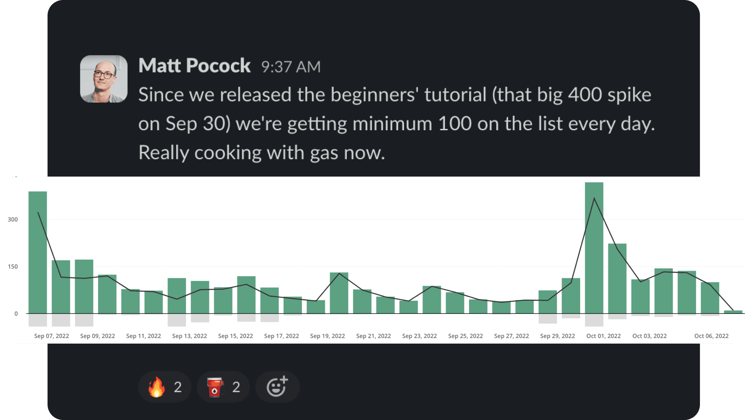
Task: Click the last small bar on the chart
Action: [733, 312]
